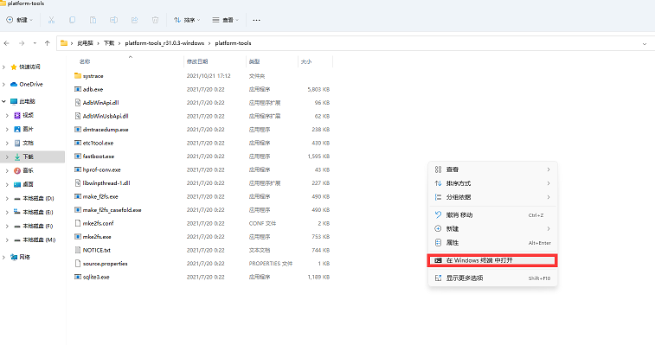Open the Sort (排序) dropdown in toolbar
This screenshot has width=655, height=345.
(x=187, y=20)
